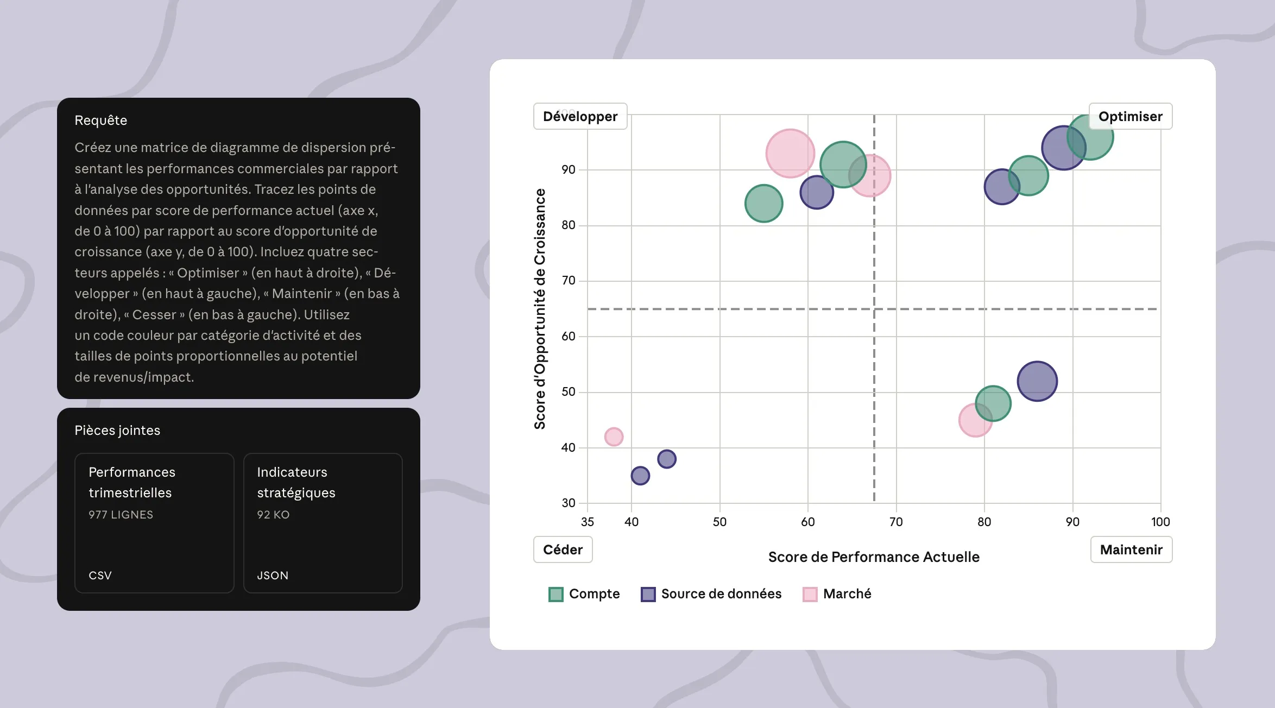Click the Maintenir quadrant label
Viewport: 1275px width, 708px height.
coord(1131,549)
